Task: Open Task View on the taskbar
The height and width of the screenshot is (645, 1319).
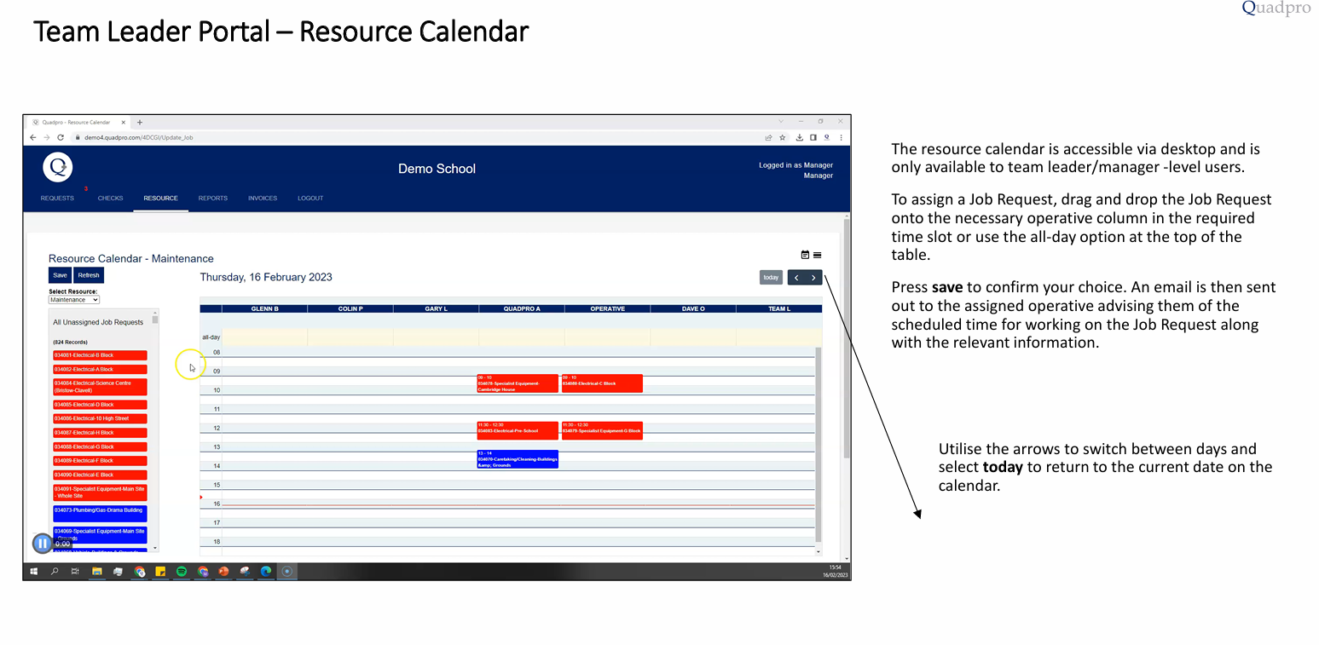Action: pos(75,572)
